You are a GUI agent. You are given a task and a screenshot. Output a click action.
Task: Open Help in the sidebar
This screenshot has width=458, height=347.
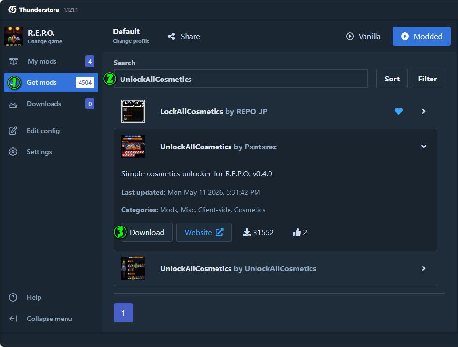point(51,297)
